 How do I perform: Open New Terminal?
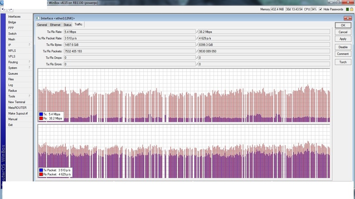pyautogui.click(x=17, y=102)
